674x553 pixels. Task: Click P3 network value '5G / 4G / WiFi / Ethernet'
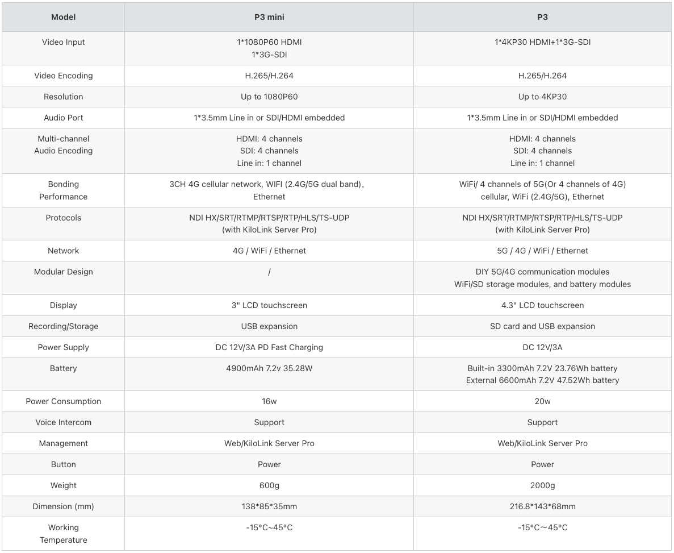point(542,251)
